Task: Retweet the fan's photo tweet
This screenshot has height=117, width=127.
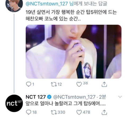Action: [54, 84]
